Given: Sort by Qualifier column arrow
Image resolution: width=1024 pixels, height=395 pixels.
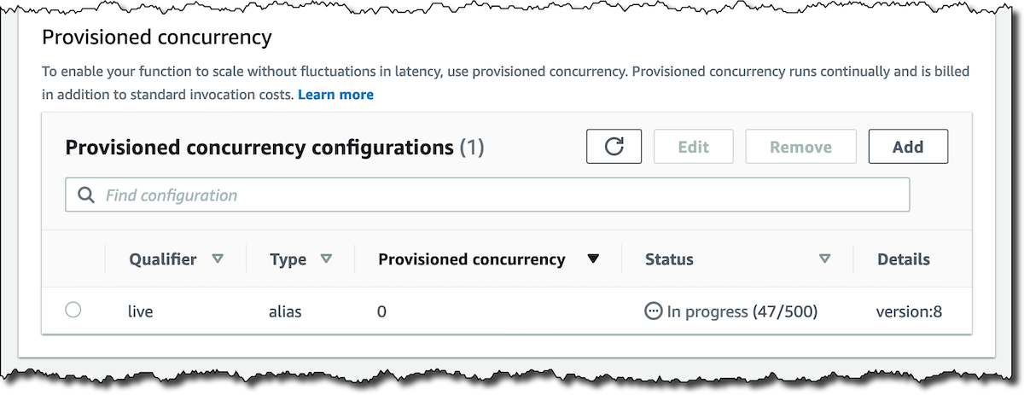Looking at the screenshot, I should pyautogui.click(x=218, y=259).
